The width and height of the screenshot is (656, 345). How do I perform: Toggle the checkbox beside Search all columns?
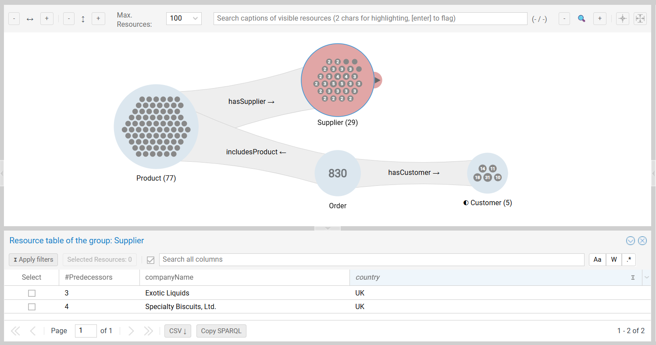click(x=150, y=260)
